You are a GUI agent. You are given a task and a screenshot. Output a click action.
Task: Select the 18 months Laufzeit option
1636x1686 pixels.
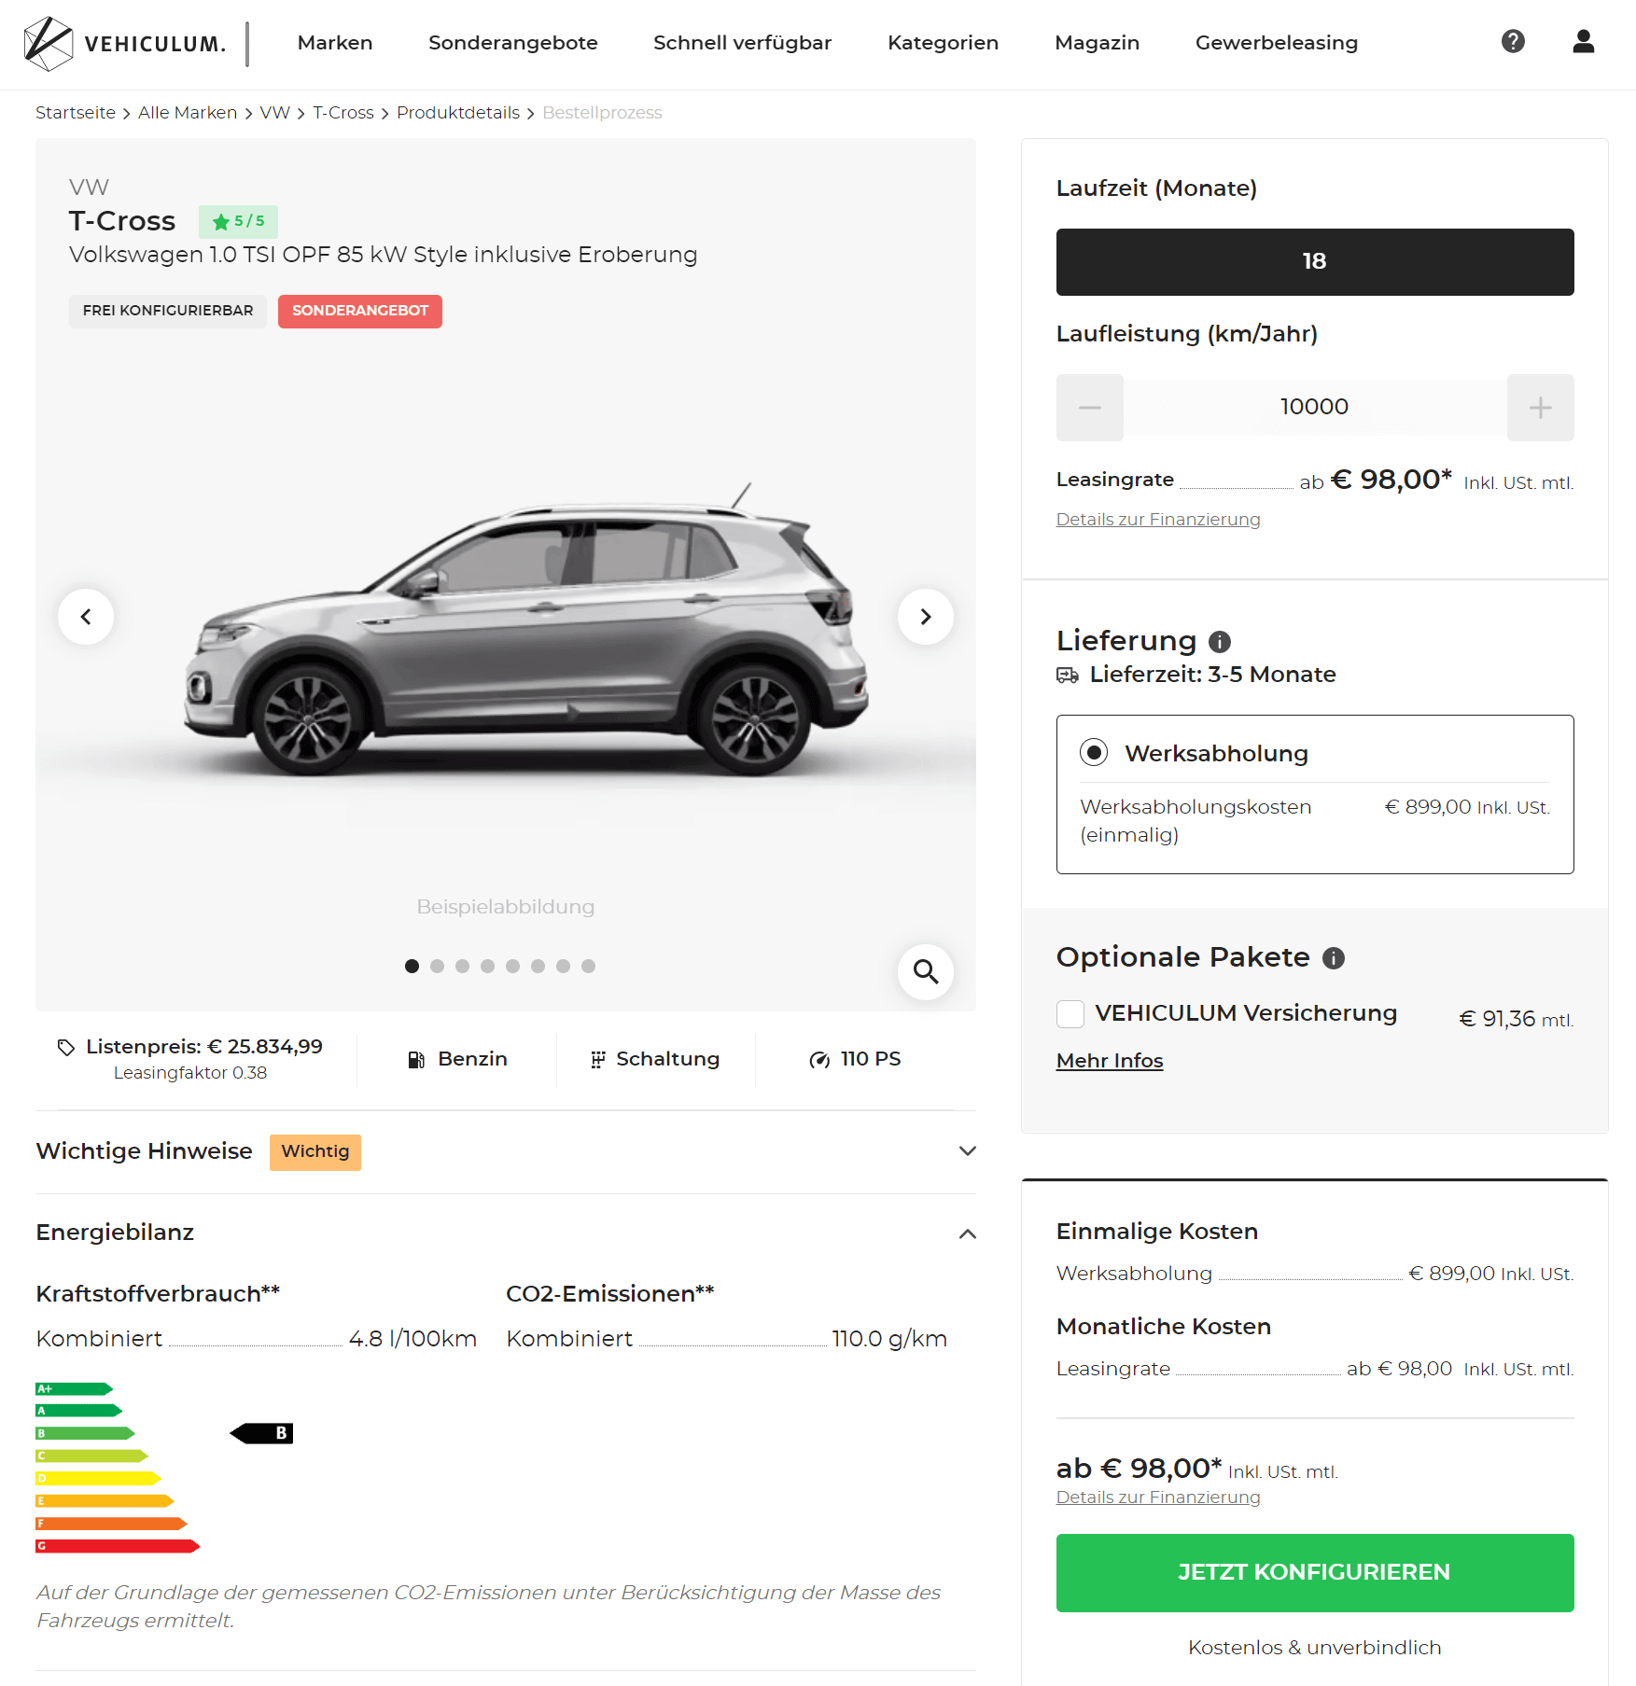[1314, 261]
